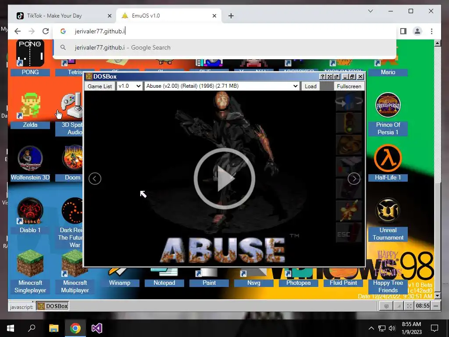449x337 pixels.
Task: Open the 3D Spatial Audio joystick icon
Action: [72, 106]
